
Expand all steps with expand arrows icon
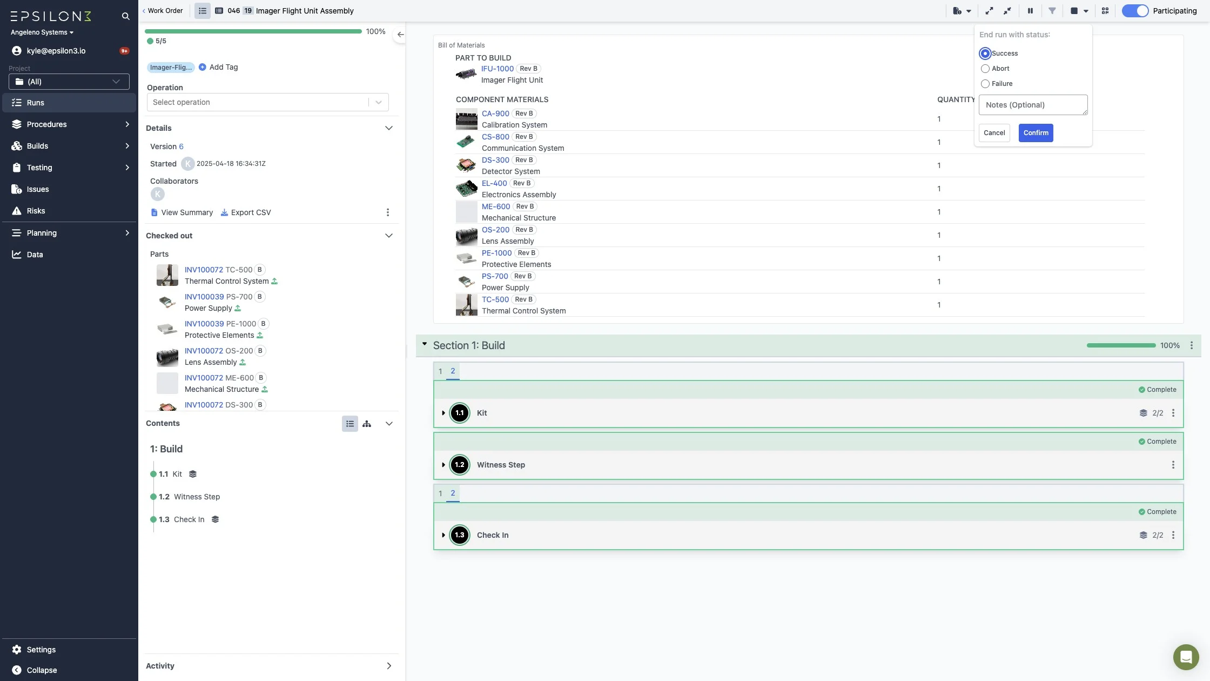(989, 11)
